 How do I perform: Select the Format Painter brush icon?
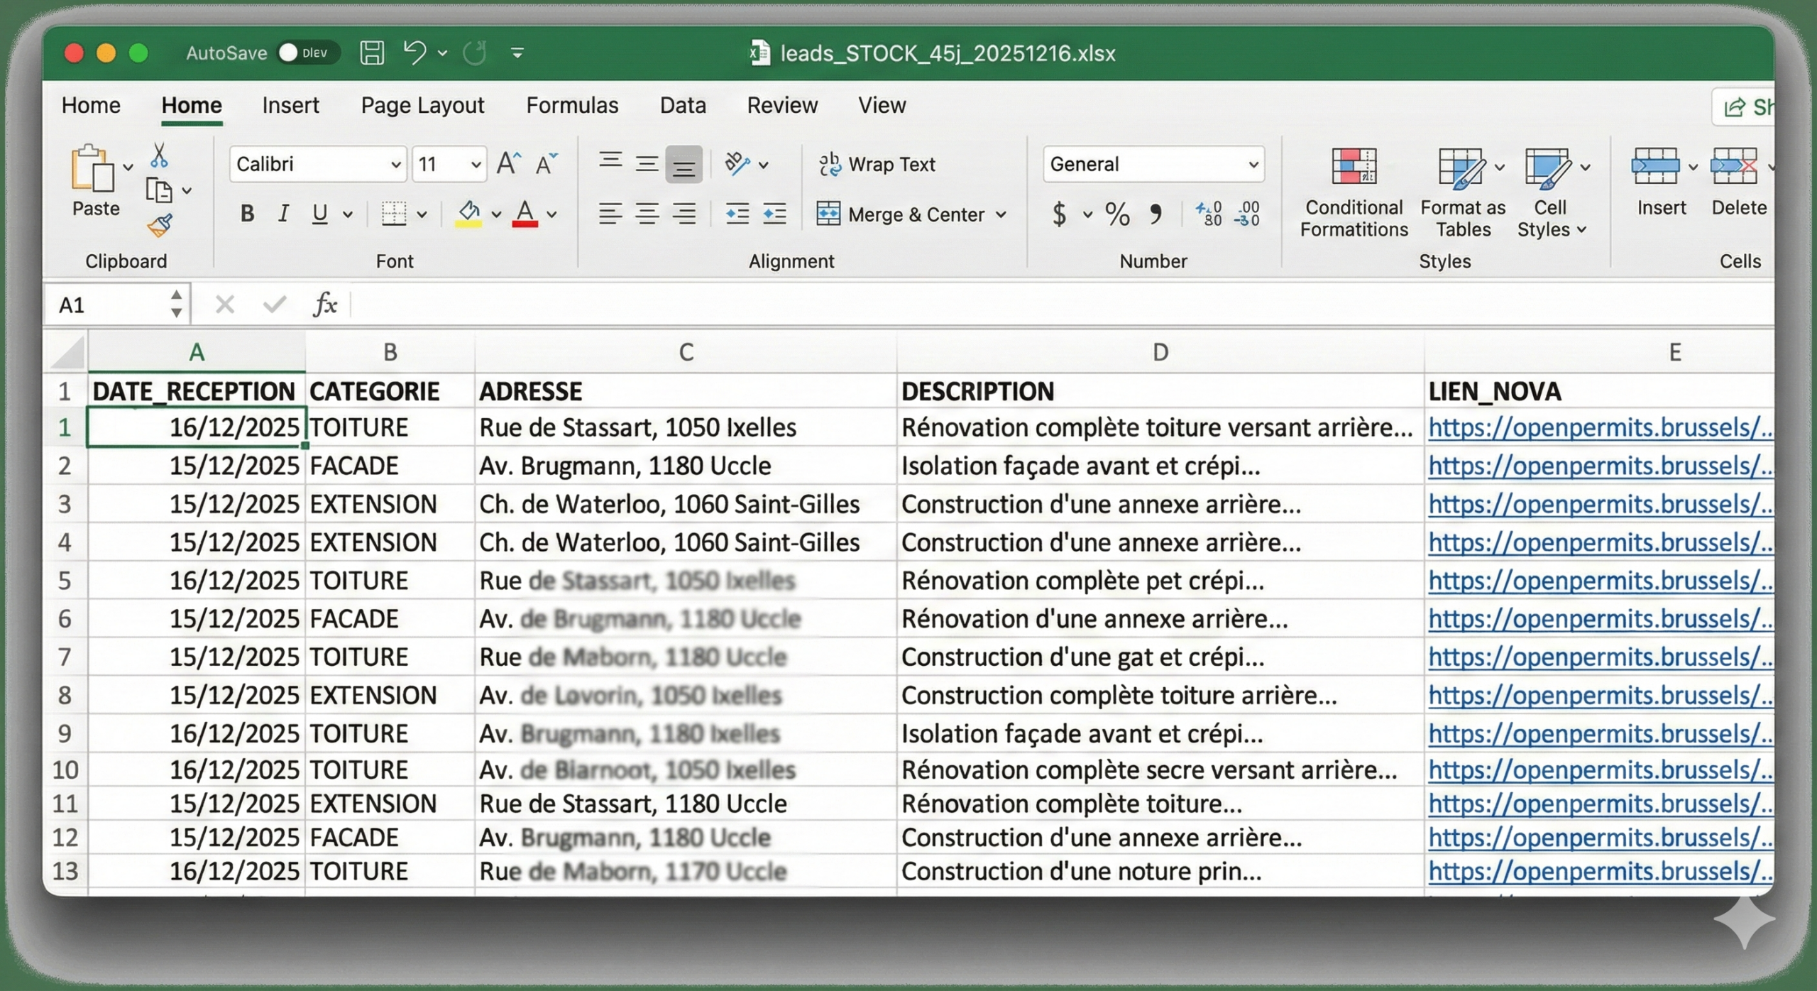[x=160, y=226]
